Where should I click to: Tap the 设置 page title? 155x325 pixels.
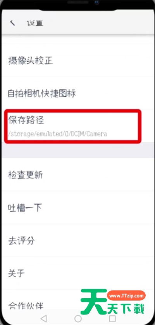tap(35, 23)
